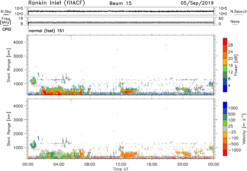Click the red top segment of the power colorbar
The height and width of the screenshot is (171, 247).
(x=225, y=42)
